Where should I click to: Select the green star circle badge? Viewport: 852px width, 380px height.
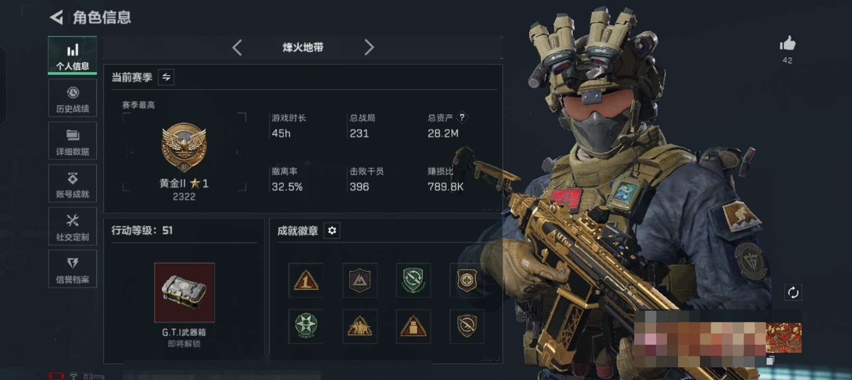[x=306, y=326]
